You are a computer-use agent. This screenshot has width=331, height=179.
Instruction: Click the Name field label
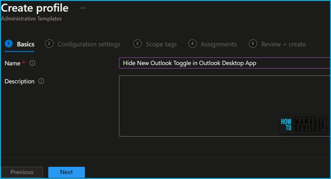pyautogui.click(x=13, y=63)
